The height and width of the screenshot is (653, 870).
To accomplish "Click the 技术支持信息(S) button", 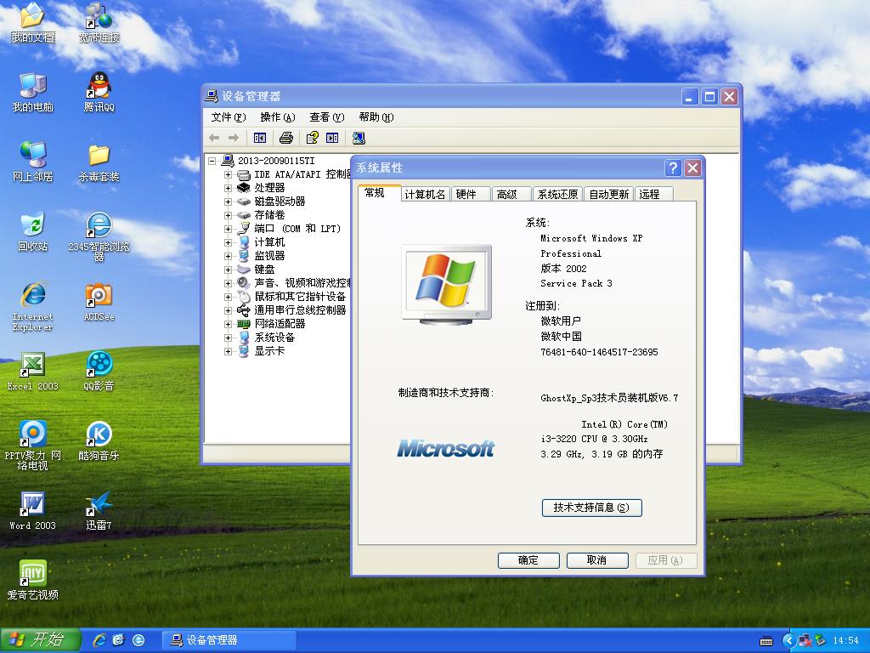I will coord(591,508).
